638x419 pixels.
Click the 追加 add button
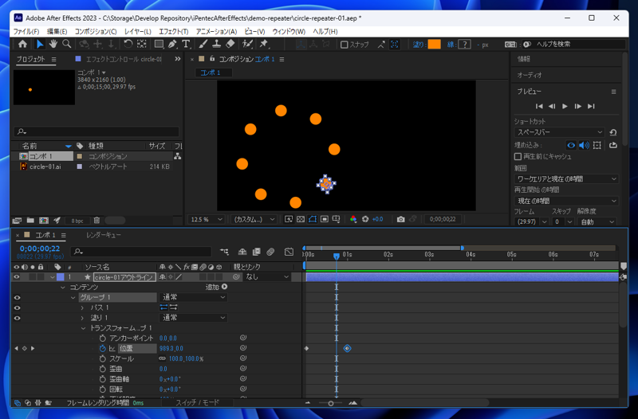(x=224, y=287)
